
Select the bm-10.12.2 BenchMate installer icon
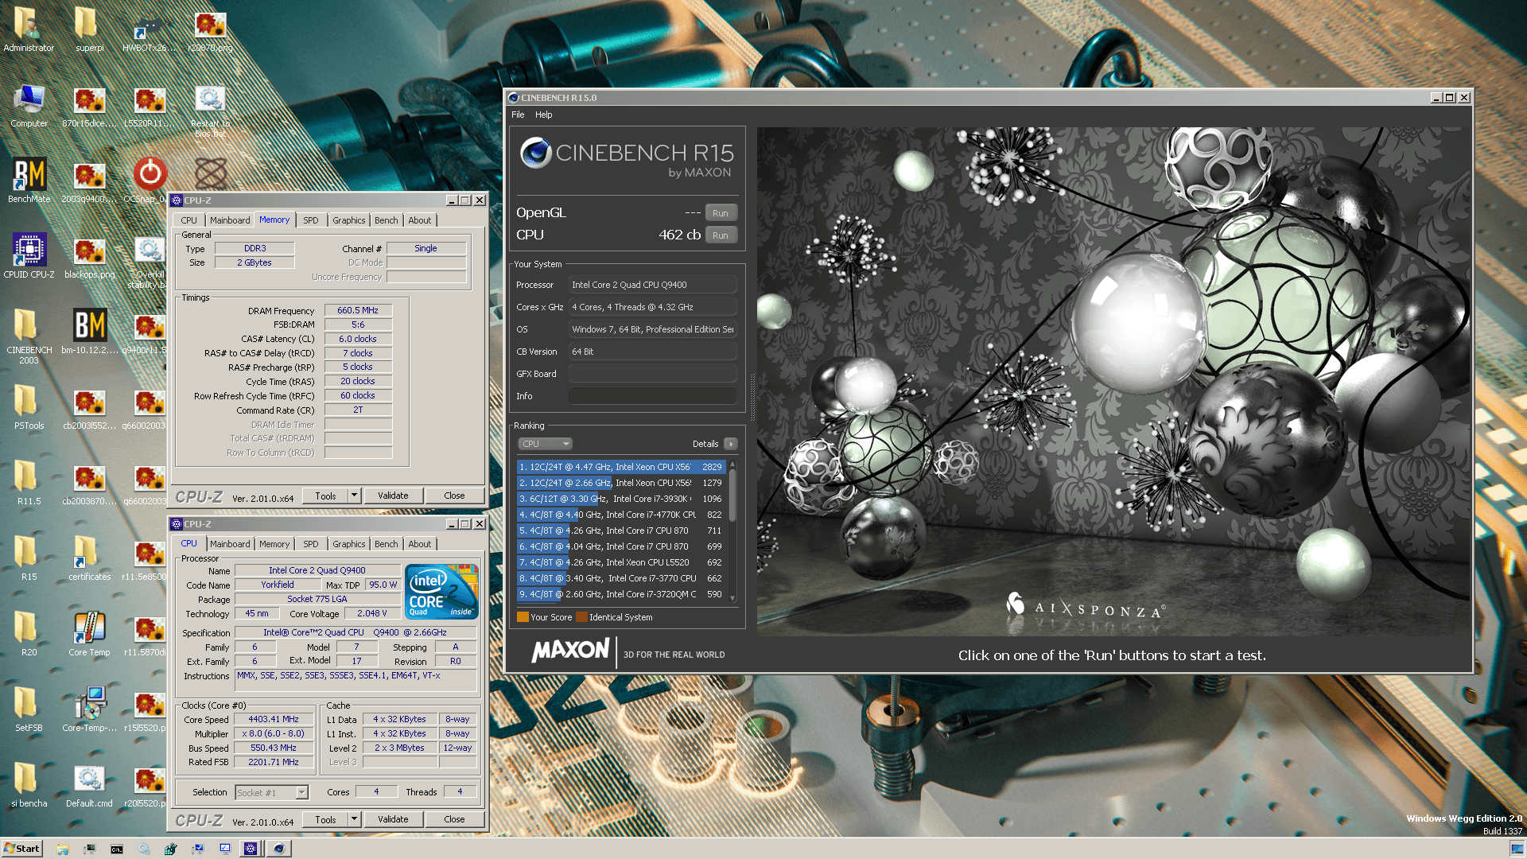pyautogui.click(x=89, y=332)
